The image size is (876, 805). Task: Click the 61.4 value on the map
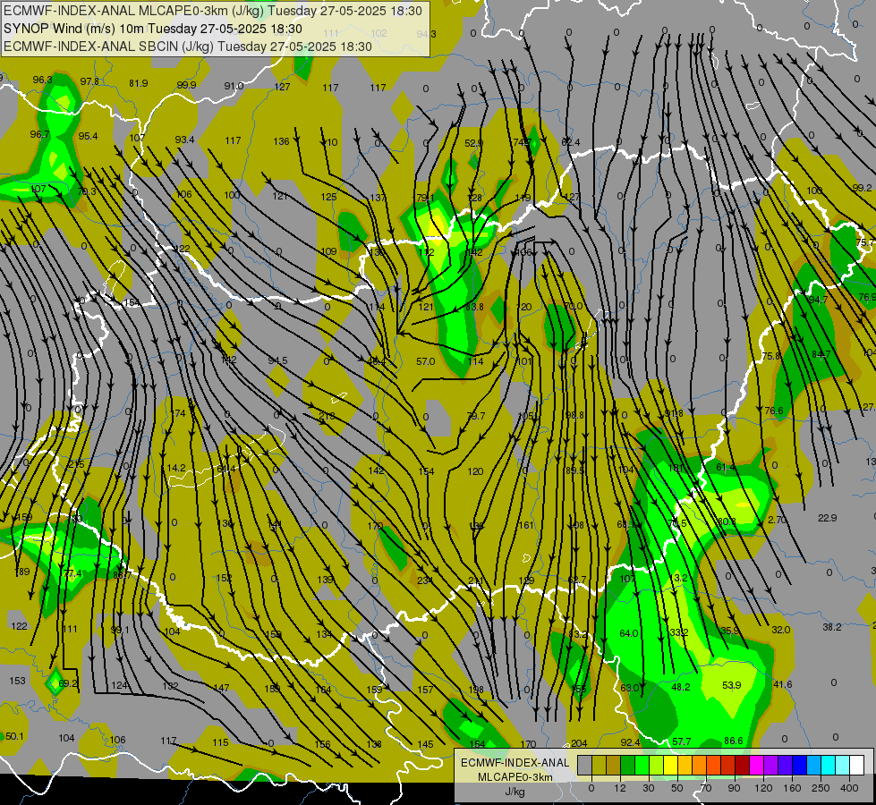click(x=726, y=467)
